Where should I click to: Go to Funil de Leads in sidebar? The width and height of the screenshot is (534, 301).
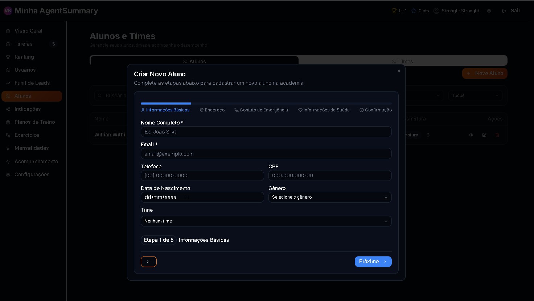(32, 83)
